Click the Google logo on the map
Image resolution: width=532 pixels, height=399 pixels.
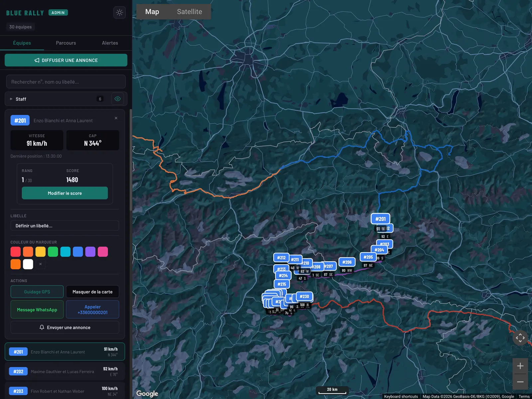(147, 394)
